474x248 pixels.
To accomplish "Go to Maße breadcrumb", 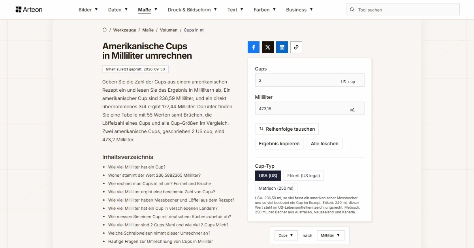I will pyautogui.click(x=148, y=30).
